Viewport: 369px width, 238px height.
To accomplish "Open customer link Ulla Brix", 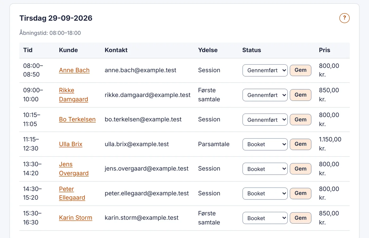I will (x=71, y=144).
